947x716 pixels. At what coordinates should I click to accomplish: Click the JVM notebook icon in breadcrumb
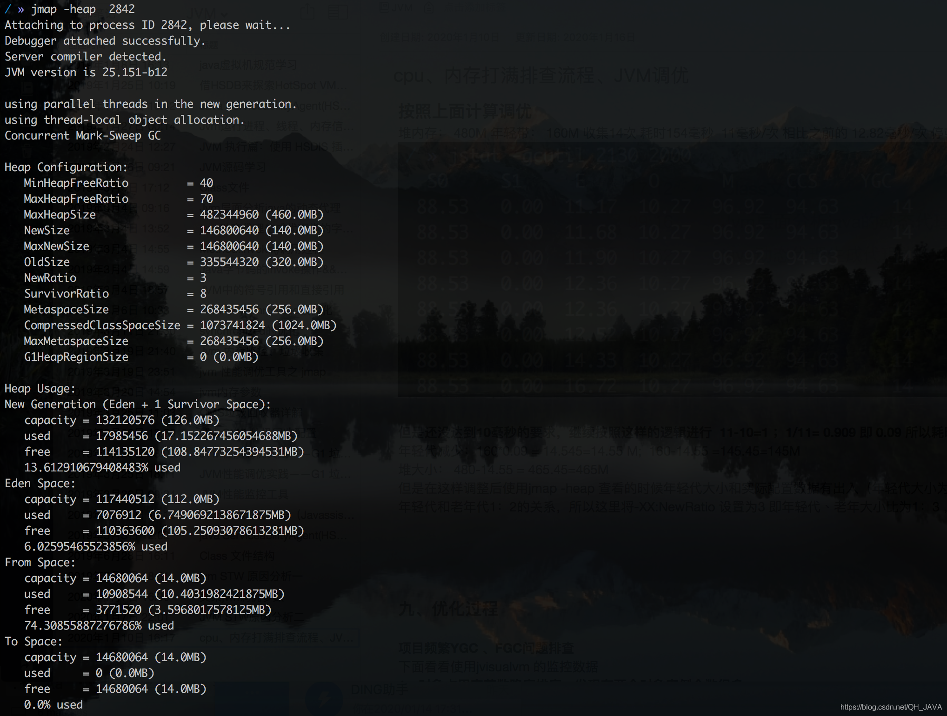[x=384, y=7]
